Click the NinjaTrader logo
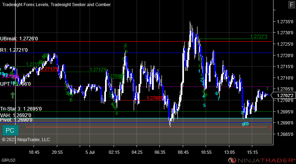 coord(262,160)
